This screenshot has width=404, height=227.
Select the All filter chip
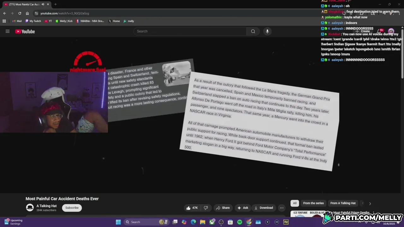tap(295, 203)
